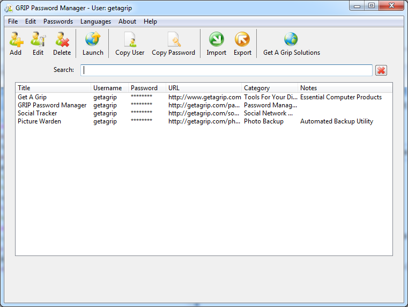
Task: Clear search with the red X button
Action: click(x=381, y=70)
